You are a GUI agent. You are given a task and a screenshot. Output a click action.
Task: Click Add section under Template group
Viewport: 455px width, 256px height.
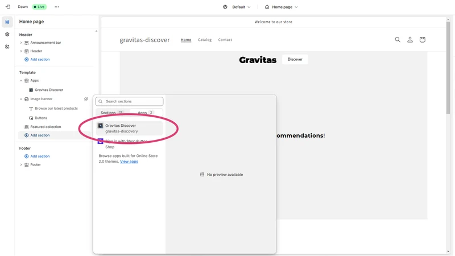(x=40, y=135)
